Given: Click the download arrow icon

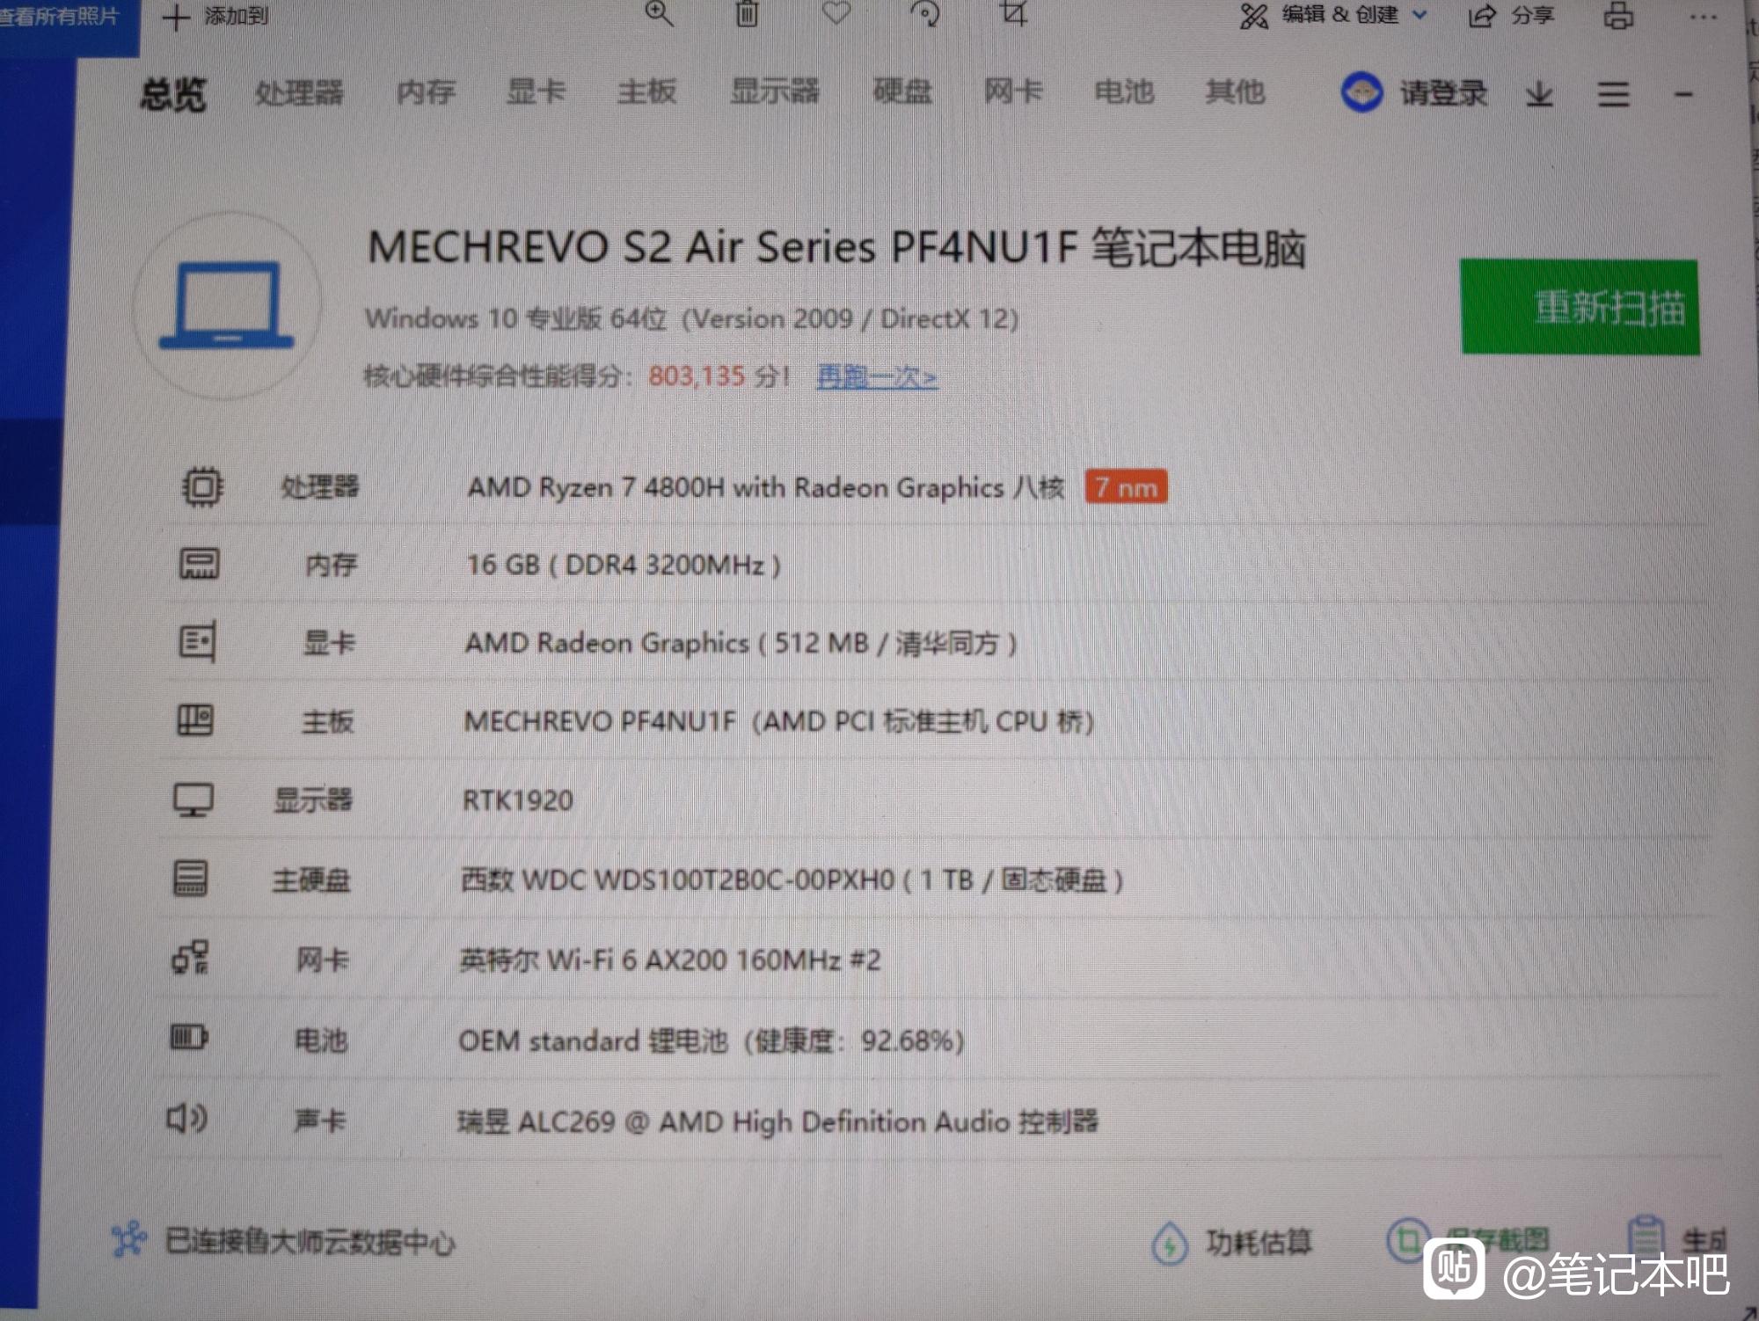Looking at the screenshot, I should (1539, 93).
